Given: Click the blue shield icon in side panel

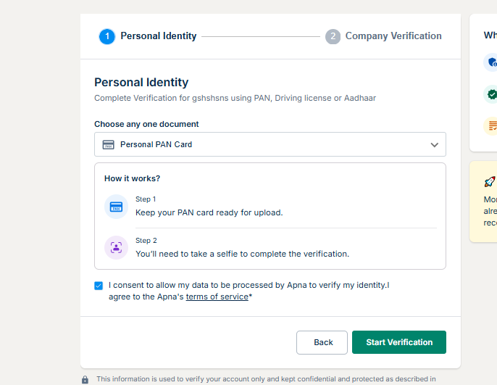Looking at the screenshot, I should (492, 62).
